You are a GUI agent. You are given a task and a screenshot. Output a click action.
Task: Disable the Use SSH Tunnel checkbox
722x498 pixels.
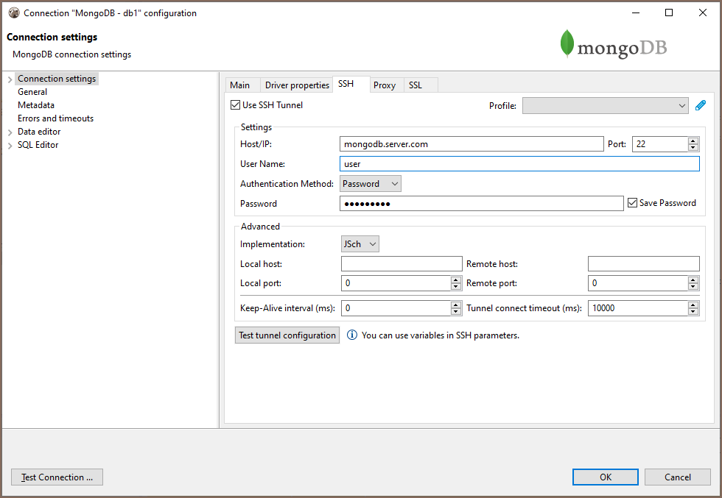click(x=236, y=105)
